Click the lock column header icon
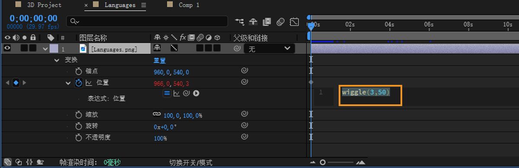 coord(33,38)
